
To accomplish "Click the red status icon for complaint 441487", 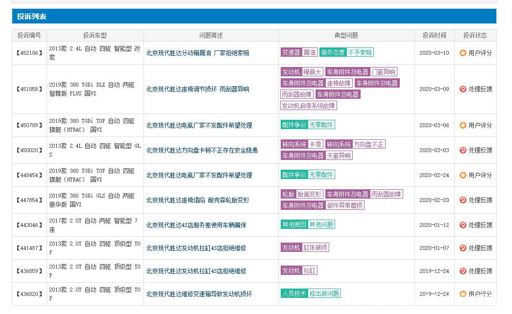I will click(x=463, y=248).
